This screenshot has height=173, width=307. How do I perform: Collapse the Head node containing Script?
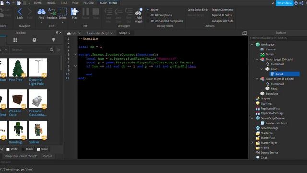tap(262, 69)
